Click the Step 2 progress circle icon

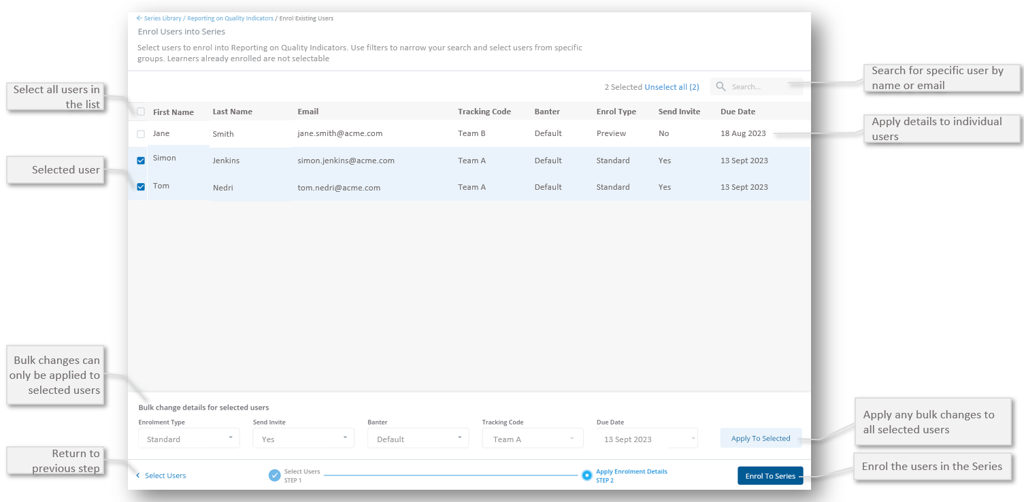coord(587,475)
